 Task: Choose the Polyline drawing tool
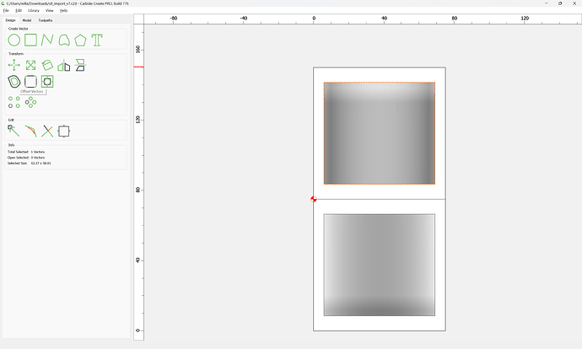point(47,40)
